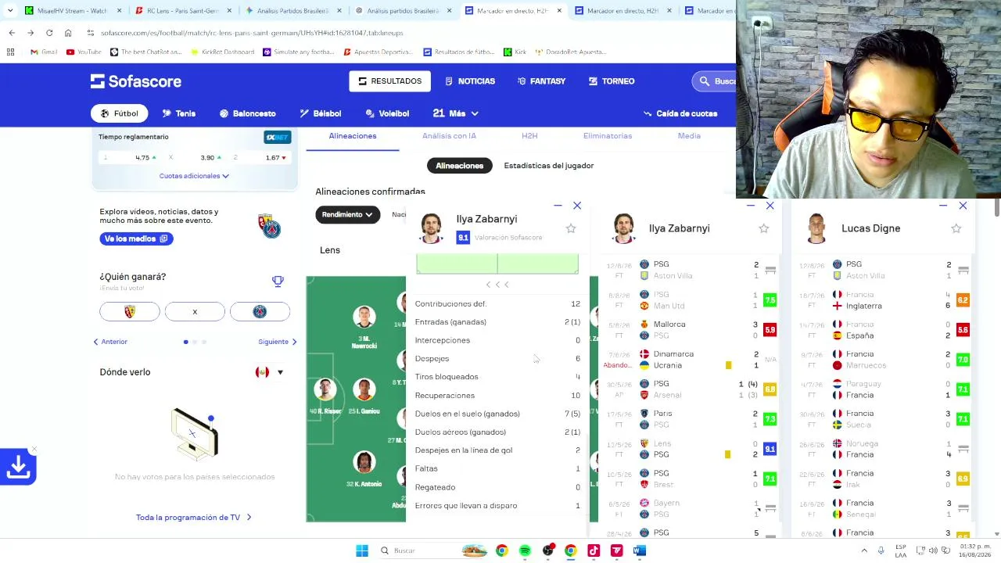Click the 6.2 rating for Francia vs Inglaterra
The image size is (1001, 563).
coord(963,300)
